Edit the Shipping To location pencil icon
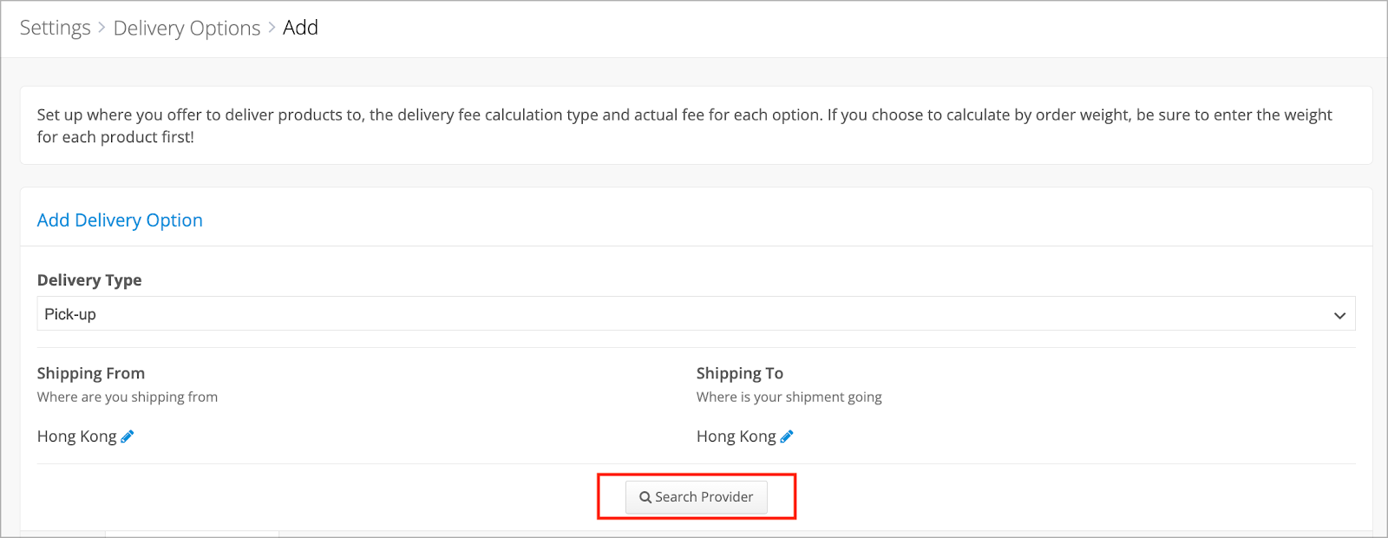This screenshot has width=1388, height=538. tap(787, 436)
